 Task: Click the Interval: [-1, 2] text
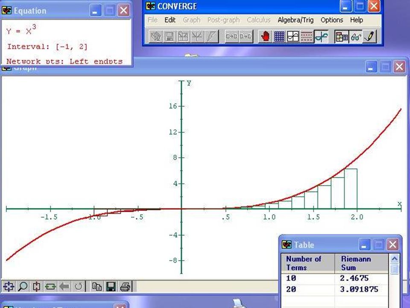tap(47, 47)
